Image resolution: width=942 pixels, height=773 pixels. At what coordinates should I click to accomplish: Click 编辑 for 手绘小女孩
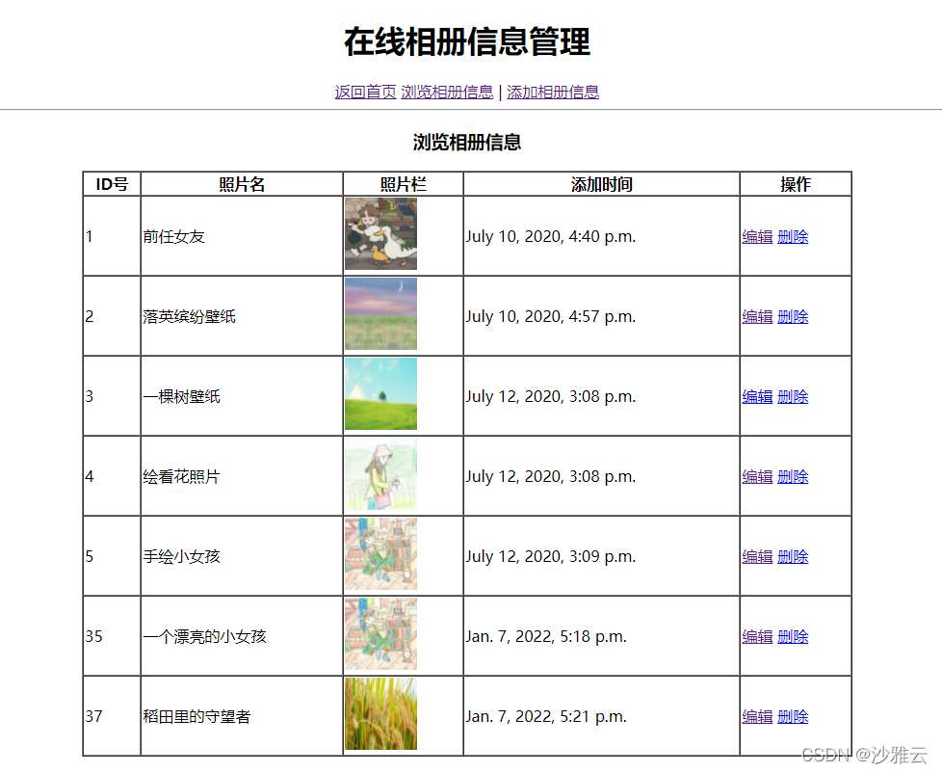[x=757, y=556]
